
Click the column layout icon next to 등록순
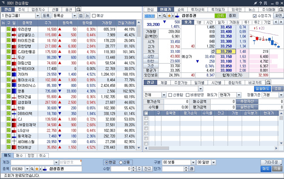coord(81,16)
